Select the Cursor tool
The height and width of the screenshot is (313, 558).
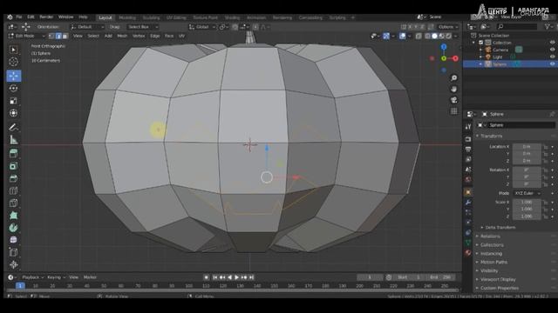(x=14, y=62)
